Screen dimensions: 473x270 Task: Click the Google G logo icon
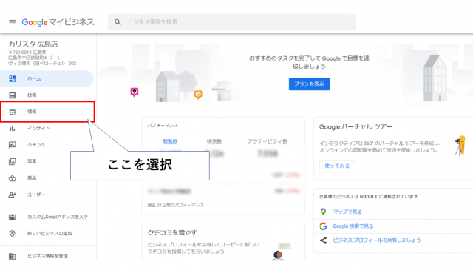(324, 226)
